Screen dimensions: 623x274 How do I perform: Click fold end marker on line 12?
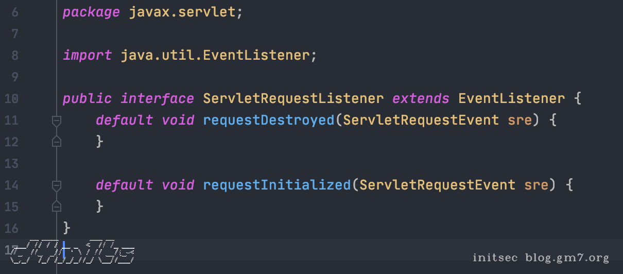point(57,142)
